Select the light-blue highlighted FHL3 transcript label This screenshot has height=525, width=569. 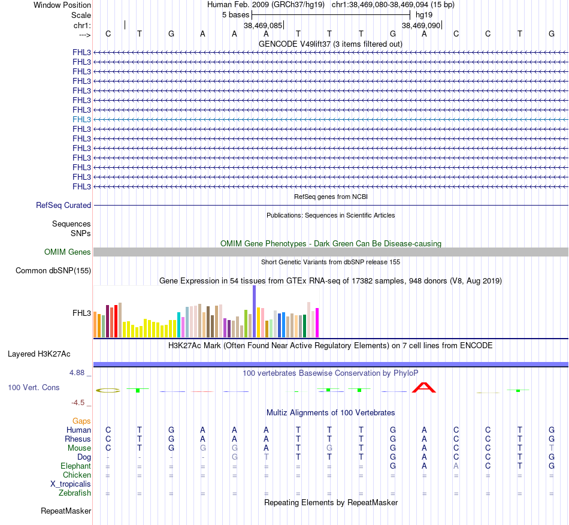81,119
